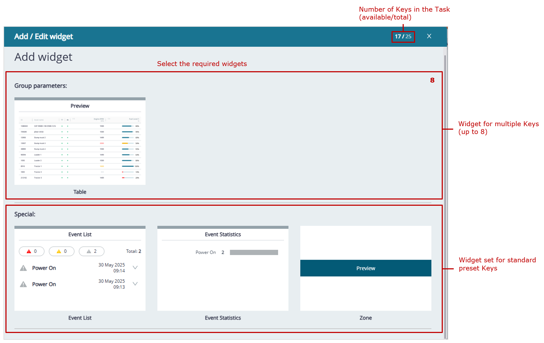This screenshot has height=343, width=544.
Task: Expand the Power On event at 09:14
Action: (x=135, y=267)
